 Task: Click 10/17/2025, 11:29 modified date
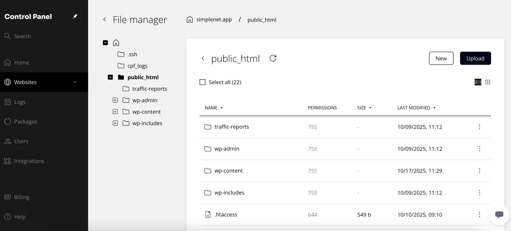click(420, 171)
